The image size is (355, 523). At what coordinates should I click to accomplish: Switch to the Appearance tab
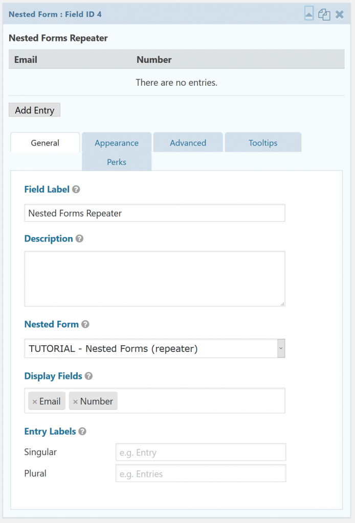(117, 143)
